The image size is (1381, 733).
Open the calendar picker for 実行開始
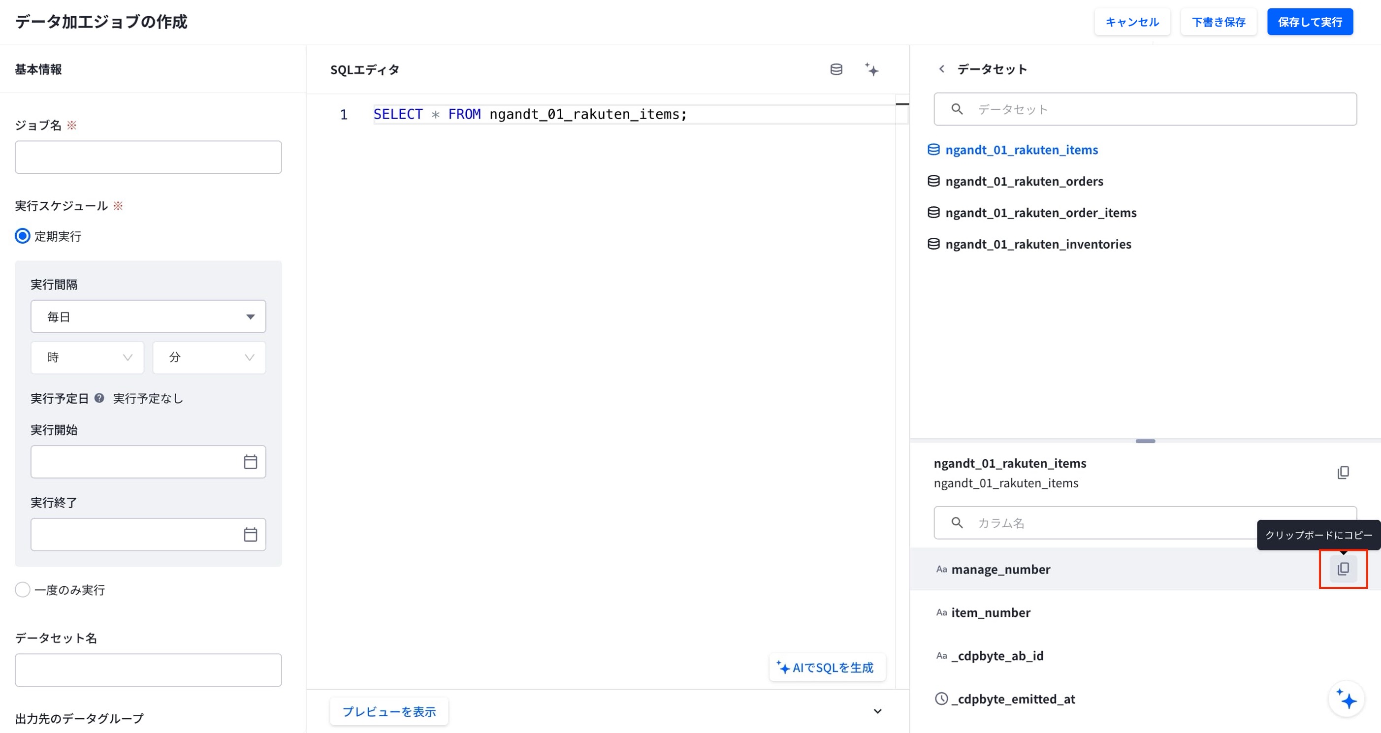(x=251, y=462)
